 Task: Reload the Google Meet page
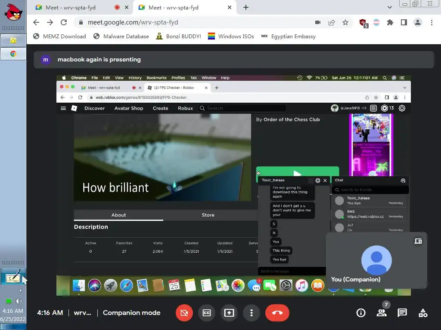click(x=64, y=22)
